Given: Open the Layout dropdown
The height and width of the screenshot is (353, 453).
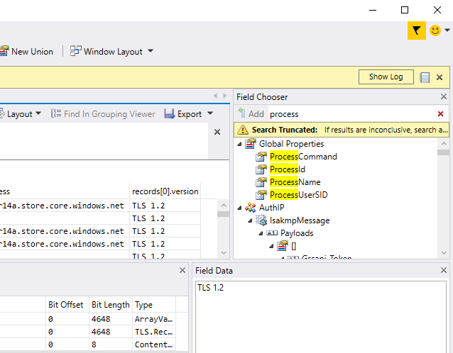Looking at the screenshot, I should click(x=21, y=114).
